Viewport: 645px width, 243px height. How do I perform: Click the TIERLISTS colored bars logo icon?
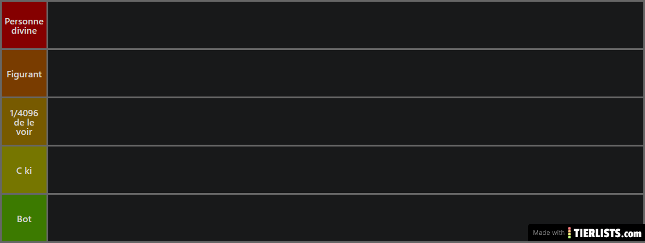569,233
